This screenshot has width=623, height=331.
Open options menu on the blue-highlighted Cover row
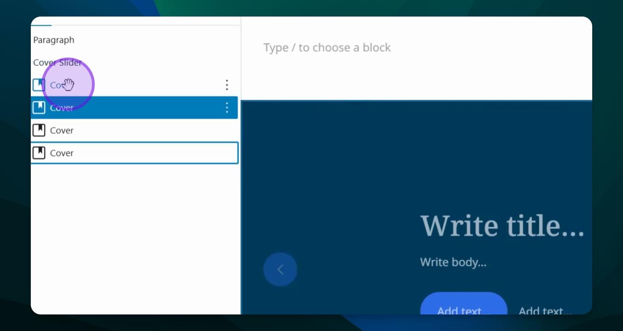tap(227, 108)
